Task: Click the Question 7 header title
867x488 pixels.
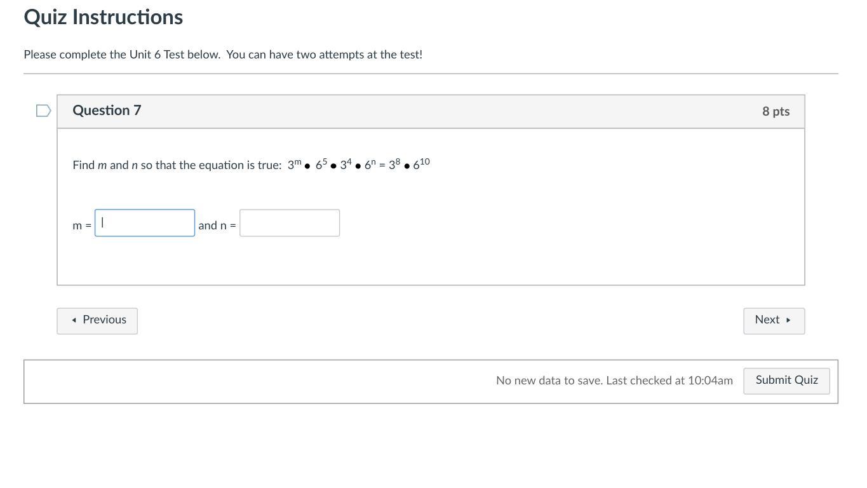Action: pyautogui.click(x=107, y=111)
